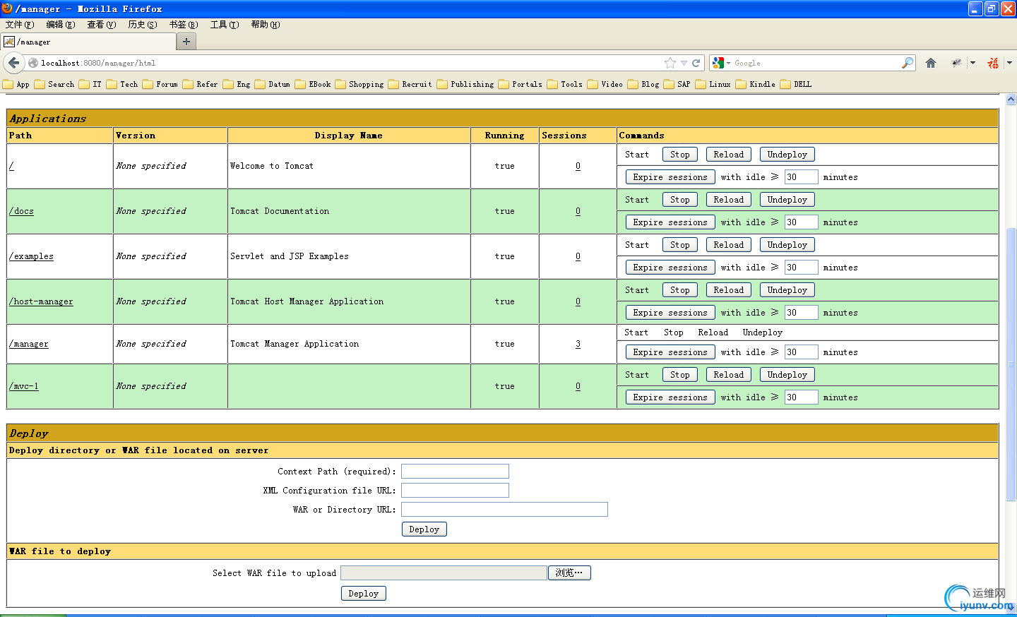This screenshot has width=1017, height=617.
Task: Open the Google search engine selector icon
Action: coord(721,63)
